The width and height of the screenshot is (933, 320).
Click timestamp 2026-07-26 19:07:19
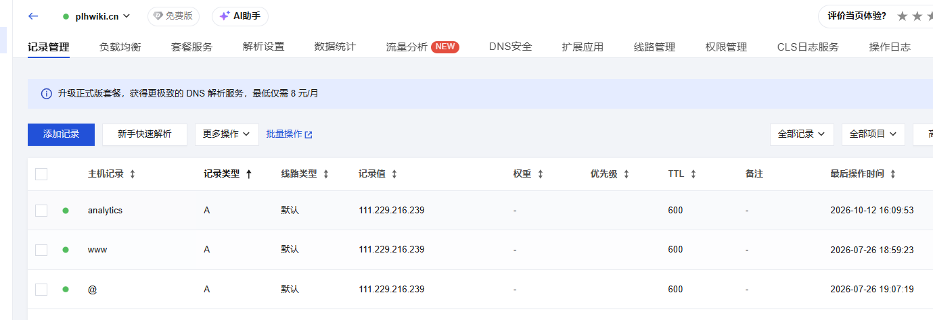[x=872, y=290]
